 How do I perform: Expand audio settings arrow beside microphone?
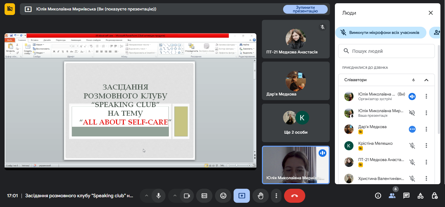coord(147,196)
